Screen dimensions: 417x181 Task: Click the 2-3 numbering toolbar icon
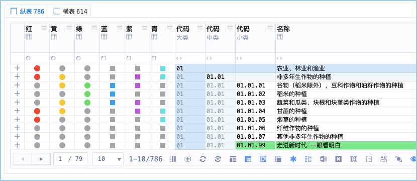click(x=368, y=159)
